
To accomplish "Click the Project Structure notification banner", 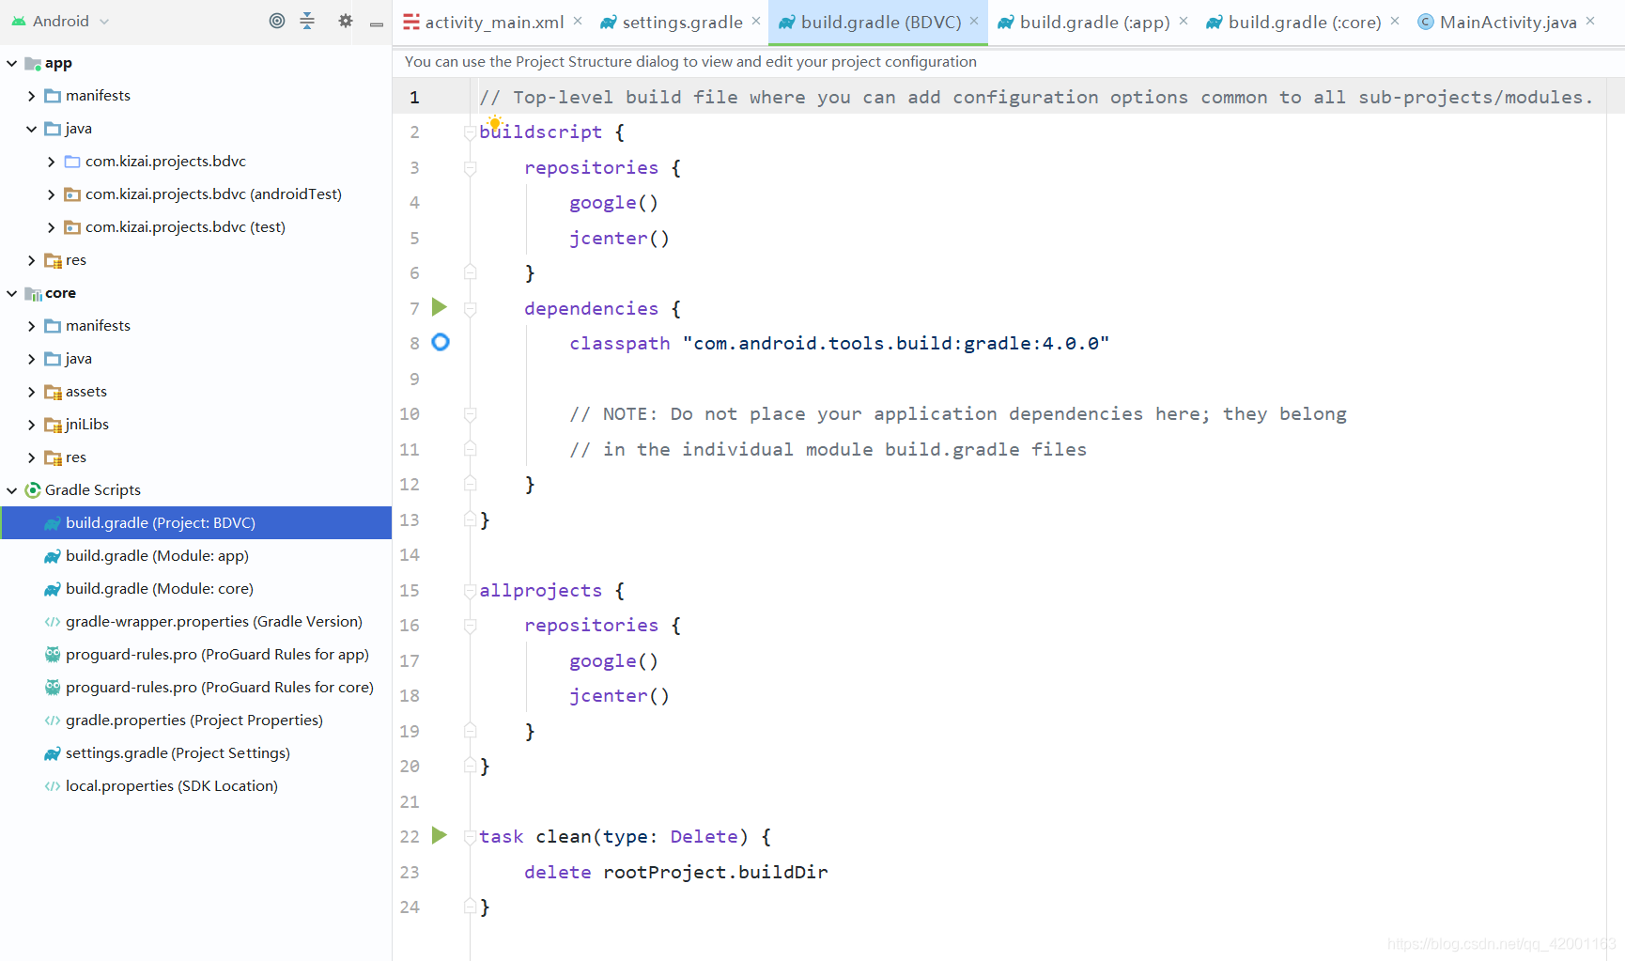I will coord(1008,62).
